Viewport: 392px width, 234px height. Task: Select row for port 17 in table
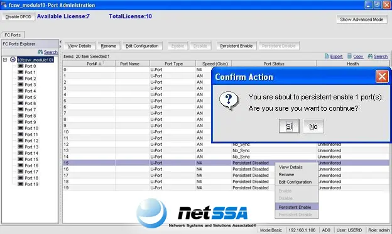[169, 175]
